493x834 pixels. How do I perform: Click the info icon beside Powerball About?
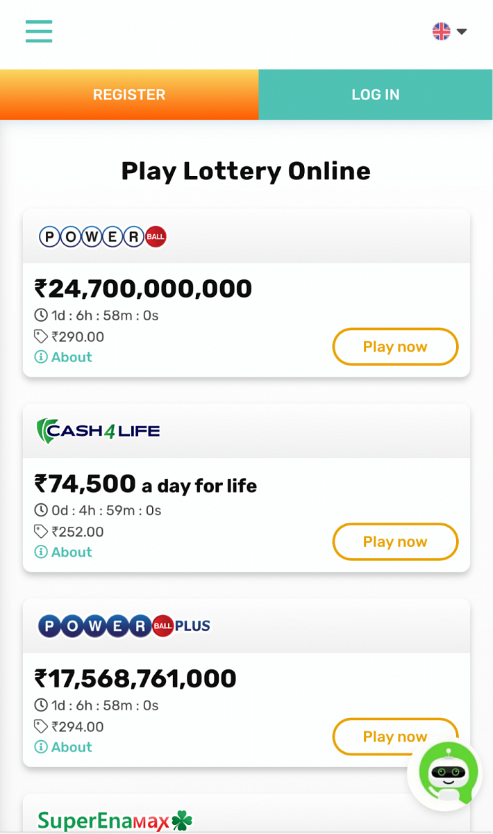click(x=41, y=357)
